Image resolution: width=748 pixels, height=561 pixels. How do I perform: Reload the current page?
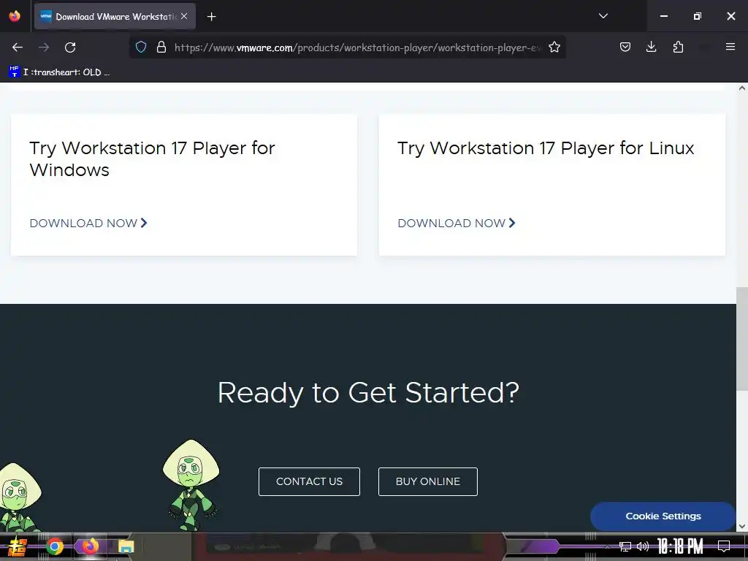click(x=70, y=47)
